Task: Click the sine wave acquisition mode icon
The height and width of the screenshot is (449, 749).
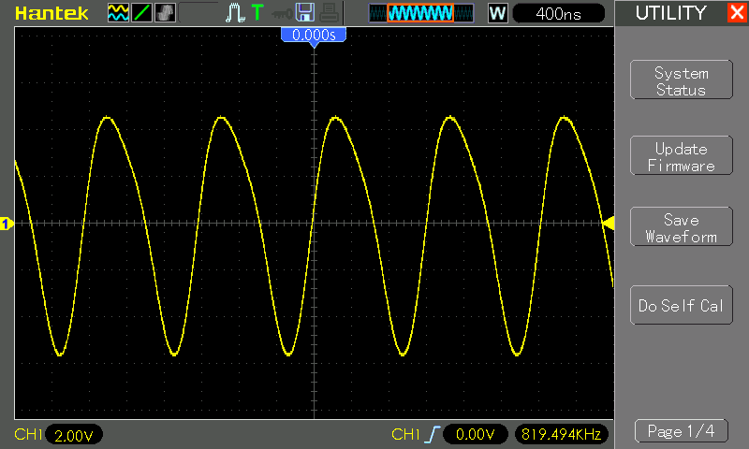Action: (x=117, y=13)
